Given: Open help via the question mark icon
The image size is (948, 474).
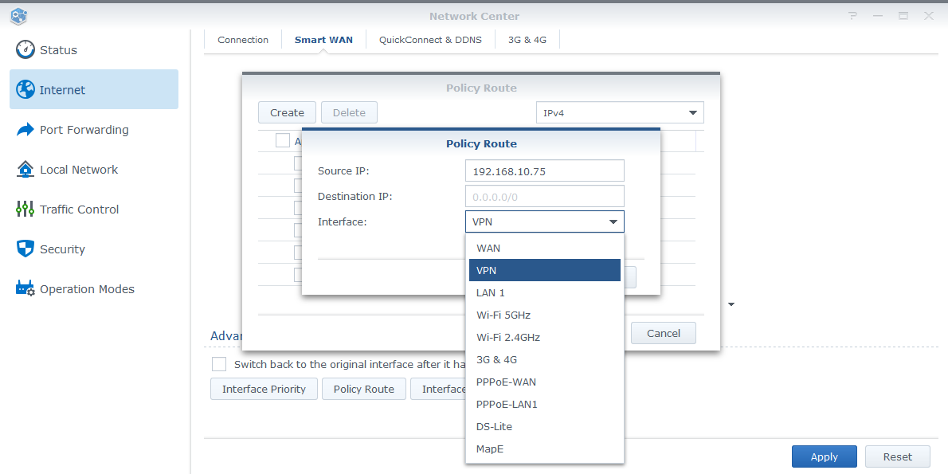Looking at the screenshot, I should click(x=852, y=15).
